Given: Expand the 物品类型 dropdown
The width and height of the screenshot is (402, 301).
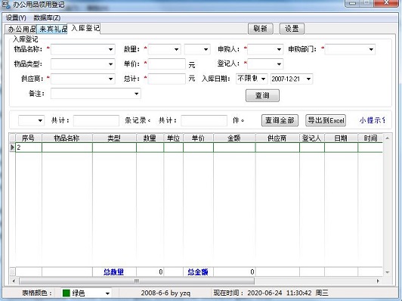Looking at the screenshot, I should point(110,64).
